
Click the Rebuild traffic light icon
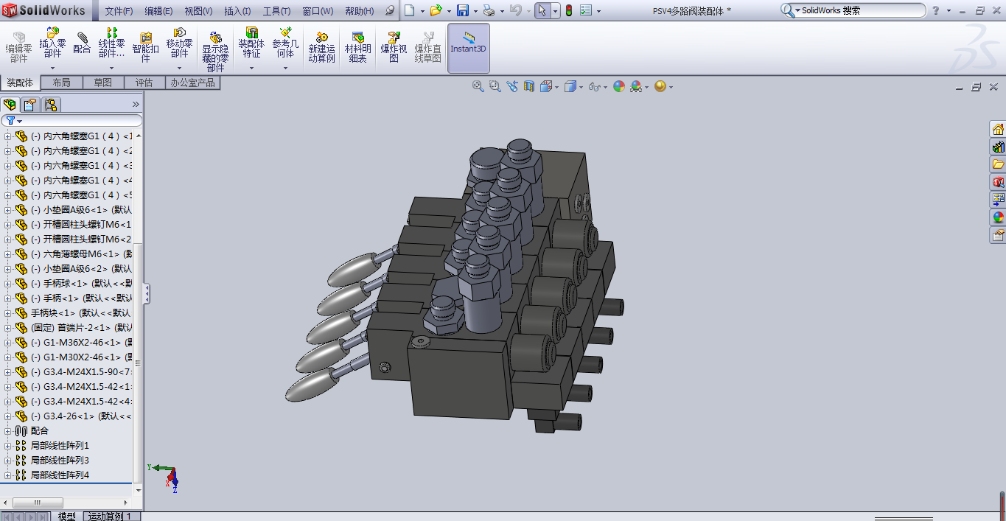pos(568,10)
